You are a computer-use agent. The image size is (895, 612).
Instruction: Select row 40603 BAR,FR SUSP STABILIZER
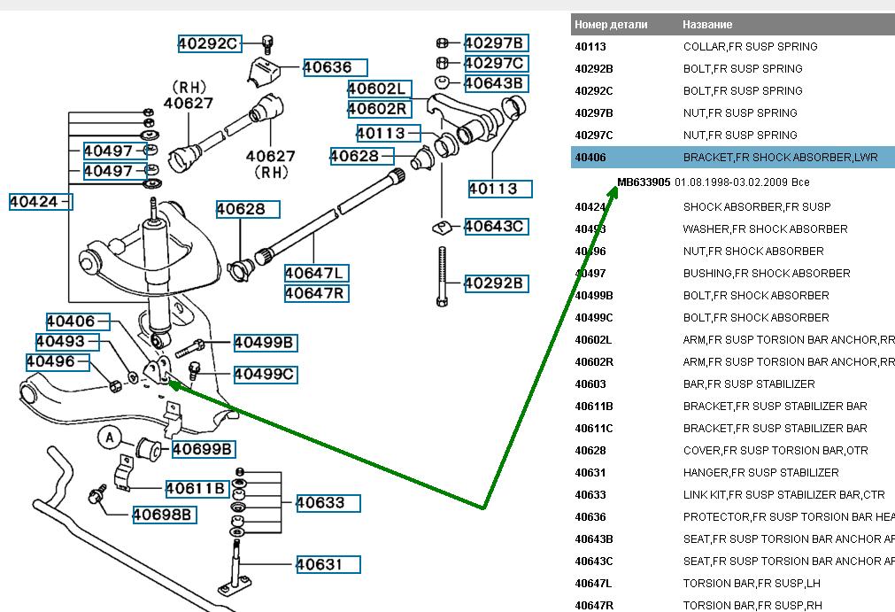pos(733,384)
